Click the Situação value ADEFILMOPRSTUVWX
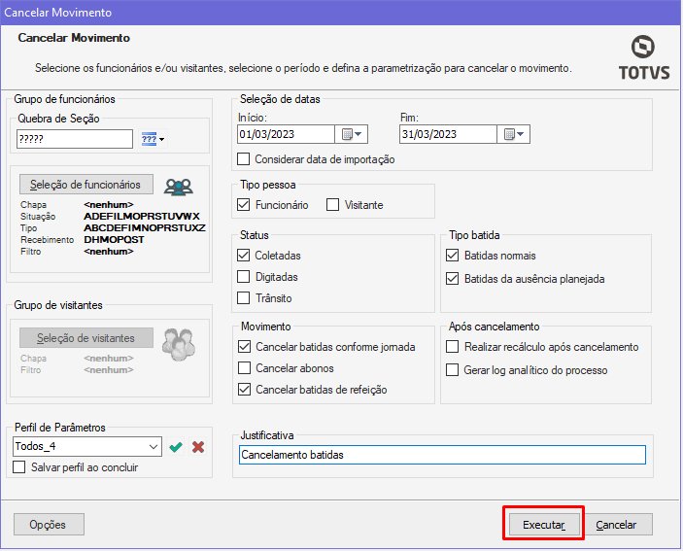 tap(142, 217)
